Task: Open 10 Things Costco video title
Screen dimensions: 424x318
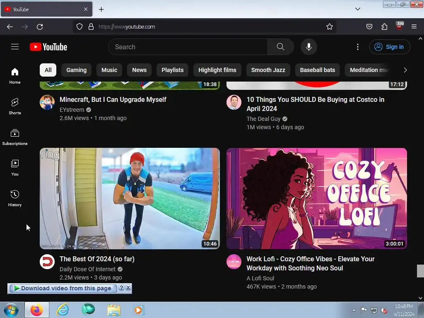Action: click(315, 104)
